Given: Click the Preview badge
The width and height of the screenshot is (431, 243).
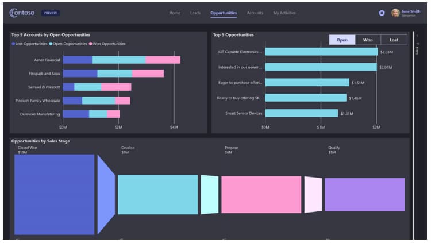Looking at the screenshot, I should coord(51,13).
